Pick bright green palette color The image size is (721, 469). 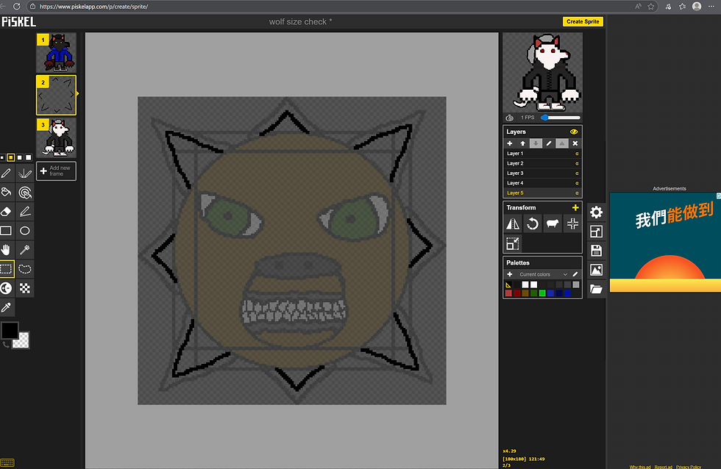[x=542, y=293]
